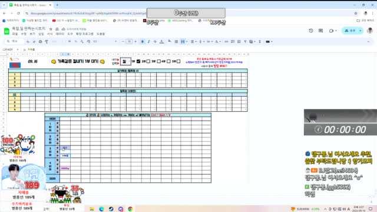377x212 pixels.
Task: Click the print icon in toolbar
Action: click(x=41, y=42)
